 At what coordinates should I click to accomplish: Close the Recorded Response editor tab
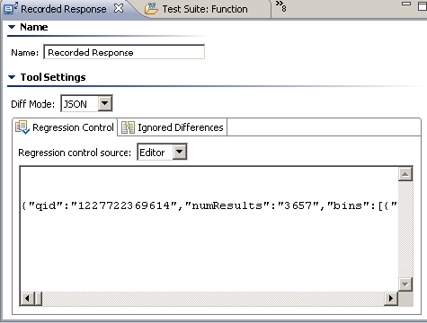(x=119, y=8)
